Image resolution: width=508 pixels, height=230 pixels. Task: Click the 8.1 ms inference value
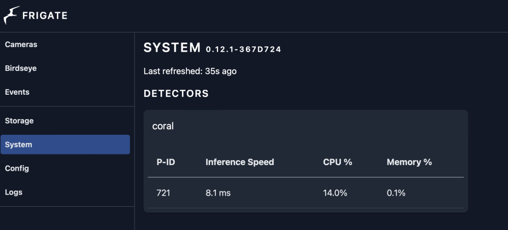click(x=218, y=193)
